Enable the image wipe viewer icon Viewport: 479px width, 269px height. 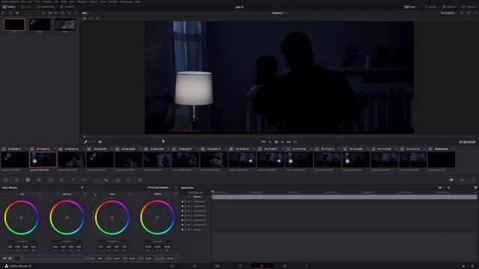coord(84,18)
